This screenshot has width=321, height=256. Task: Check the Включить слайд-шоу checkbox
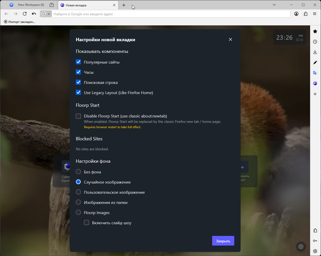pyautogui.click(x=86, y=223)
